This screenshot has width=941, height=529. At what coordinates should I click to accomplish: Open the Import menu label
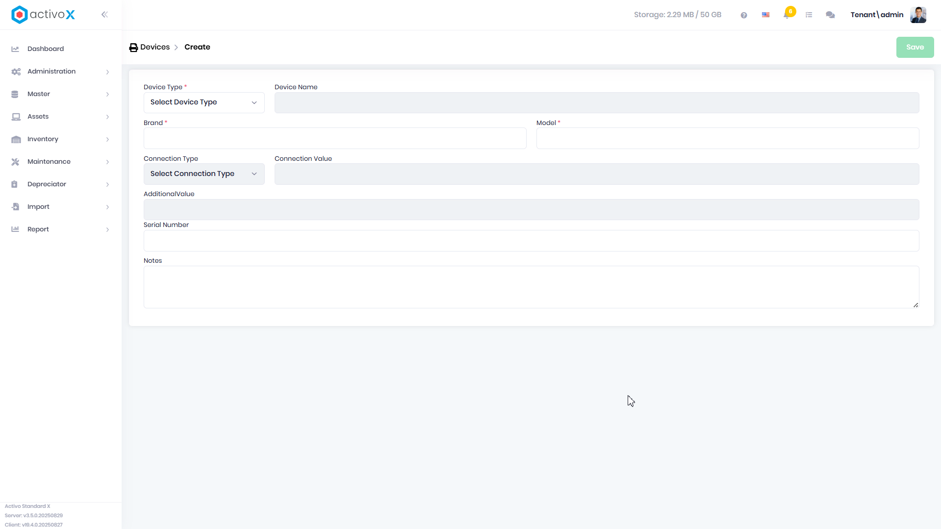(38, 207)
